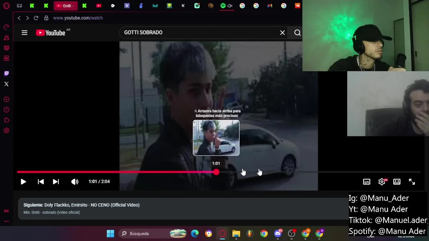Open the settings gear in Opera sidebar
The width and height of the screenshot is (429, 241).
pyautogui.click(x=6, y=131)
